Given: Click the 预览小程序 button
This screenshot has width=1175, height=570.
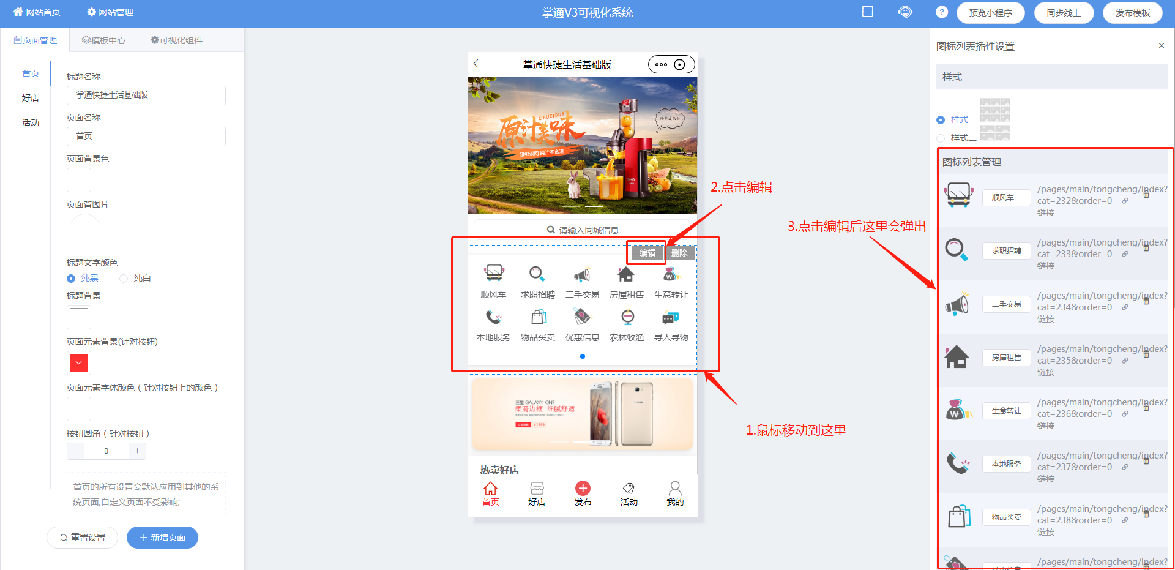Looking at the screenshot, I should 990,13.
